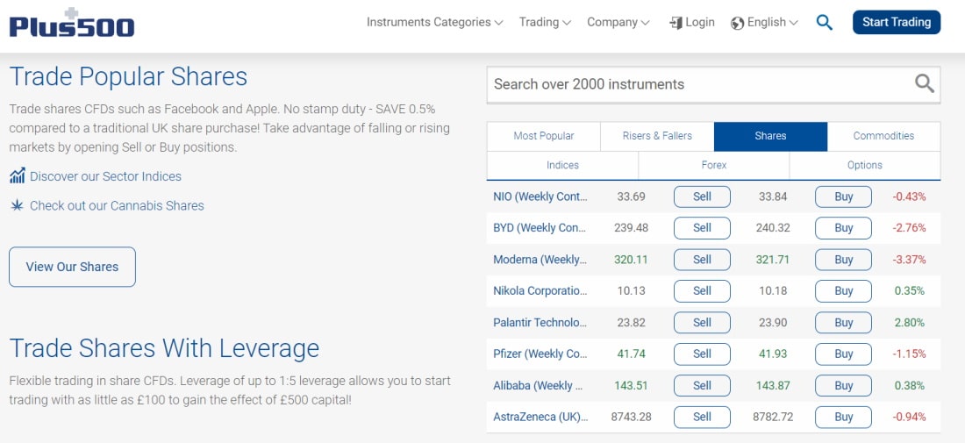Open the Options tab
The image size is (965, 443).
[865, 165]
